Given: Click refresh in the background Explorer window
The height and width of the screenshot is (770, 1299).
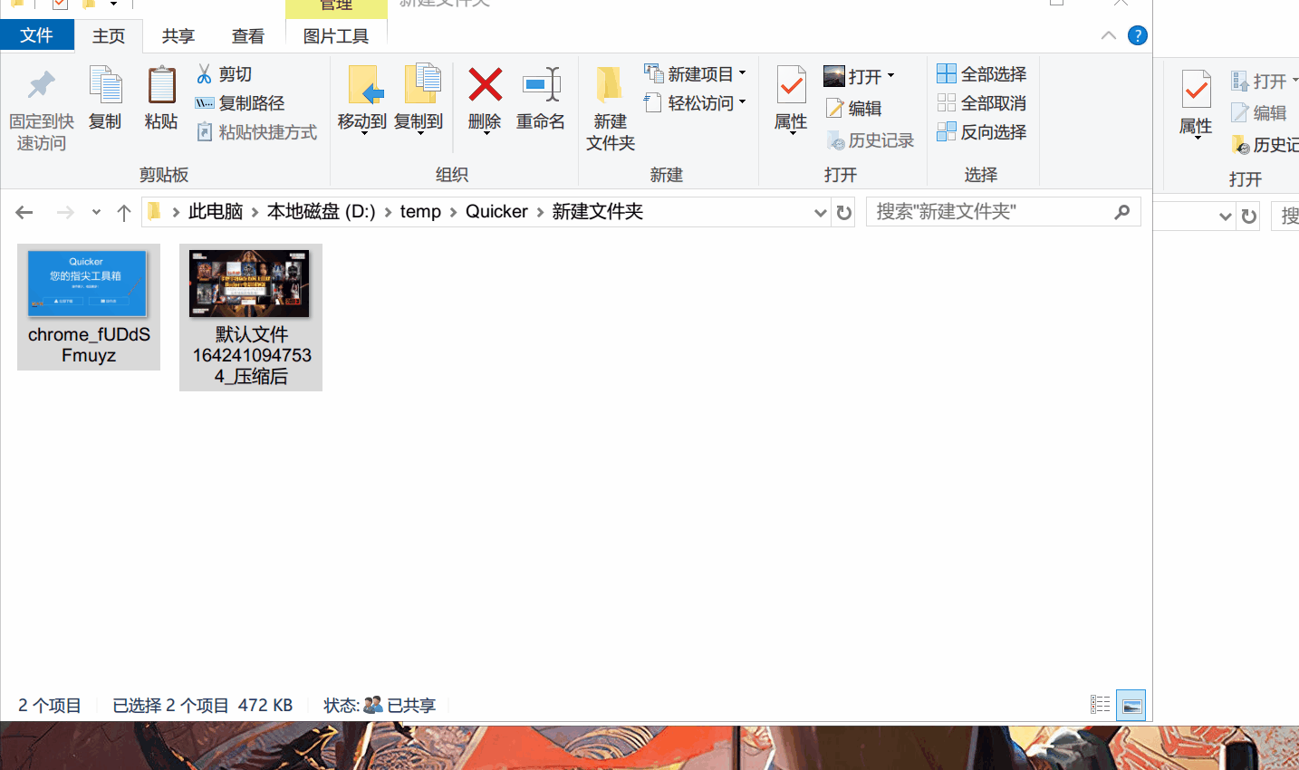Looking at the screenshot, I should (x=1249, y=217).
